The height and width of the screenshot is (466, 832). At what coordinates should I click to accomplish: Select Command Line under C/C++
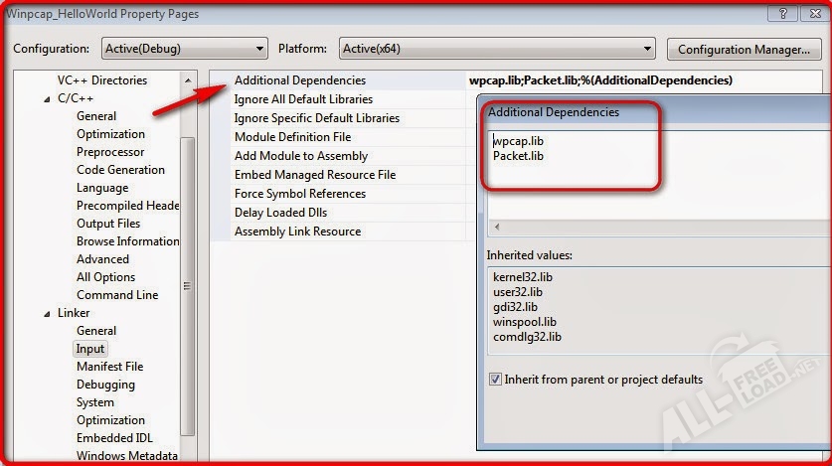[117, 295]
